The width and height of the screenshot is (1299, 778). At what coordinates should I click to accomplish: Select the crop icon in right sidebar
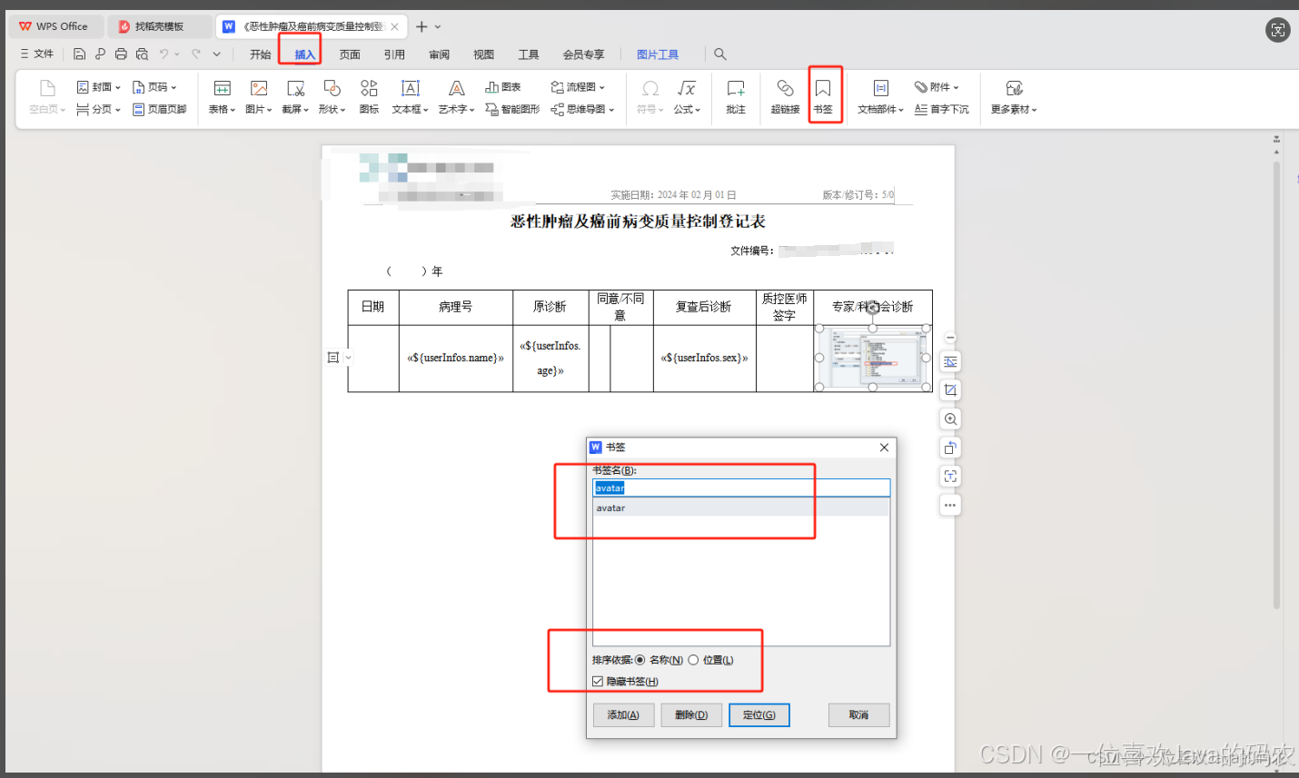point(949,389)
